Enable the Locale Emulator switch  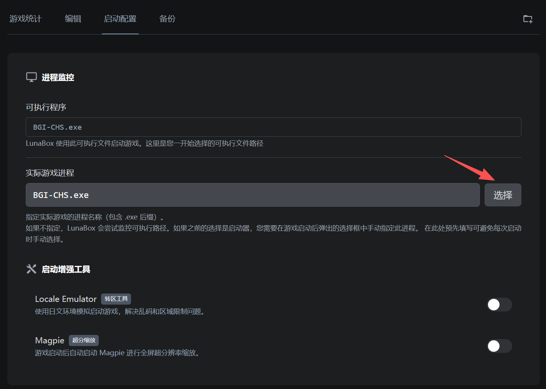coord(499,305)
